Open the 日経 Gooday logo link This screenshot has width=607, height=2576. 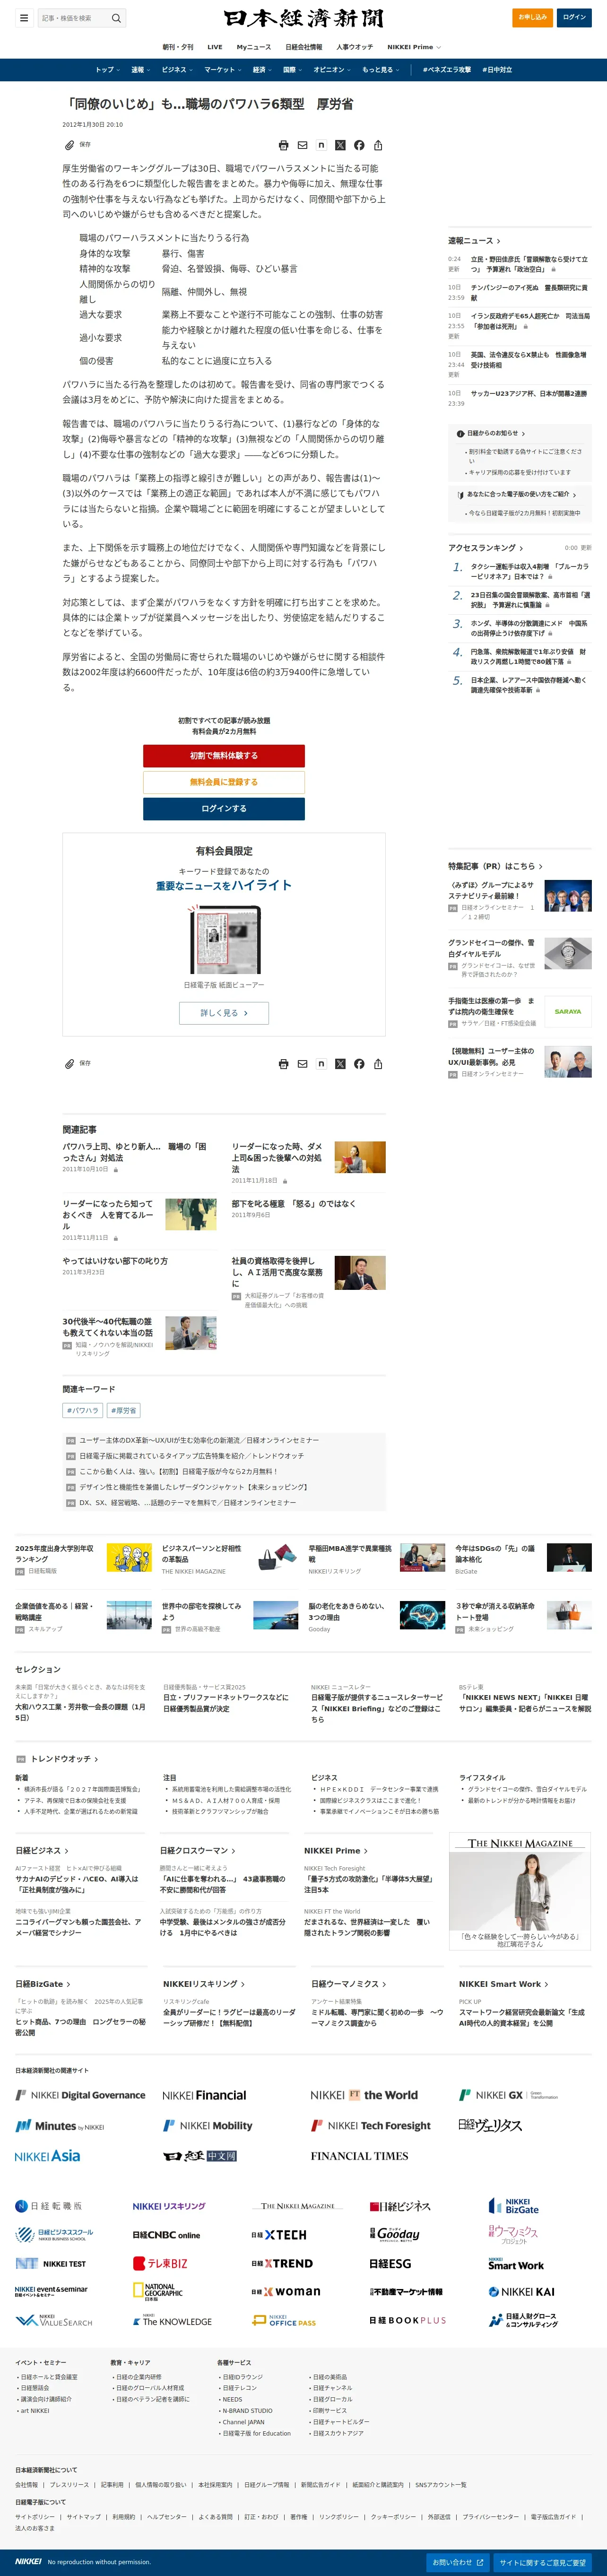point(395,2234)
